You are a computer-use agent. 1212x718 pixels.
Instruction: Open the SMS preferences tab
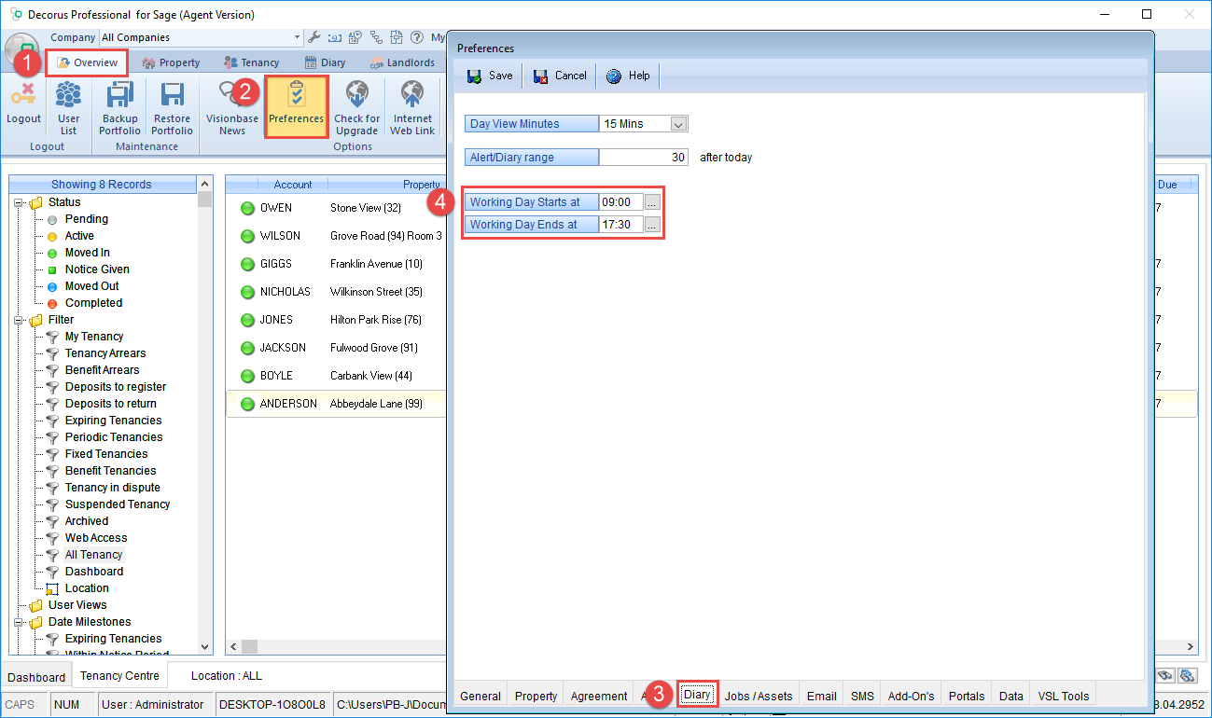[x=862, y=696]
